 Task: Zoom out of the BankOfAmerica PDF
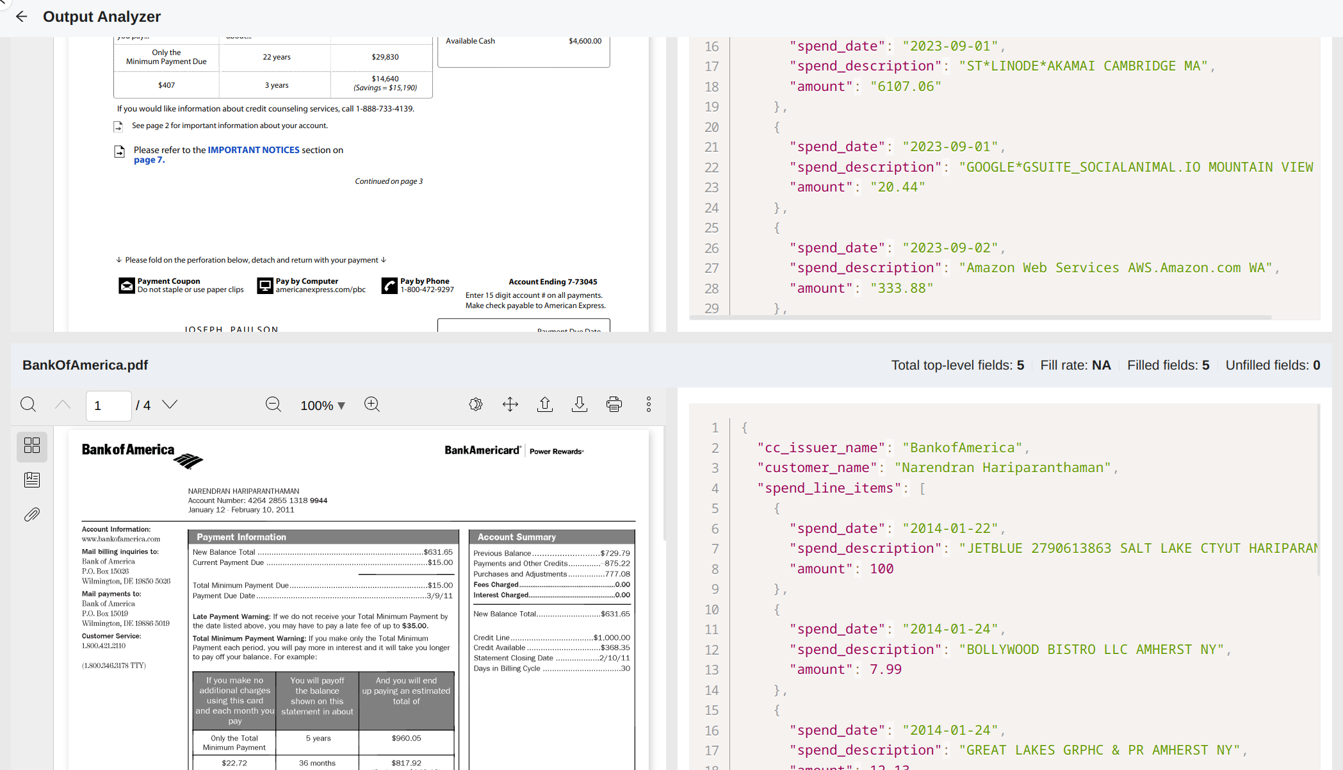[273, 404]
